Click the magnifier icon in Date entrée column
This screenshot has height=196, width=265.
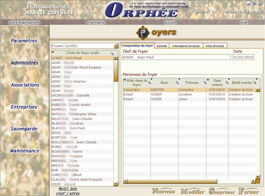(x=227, y=83)
